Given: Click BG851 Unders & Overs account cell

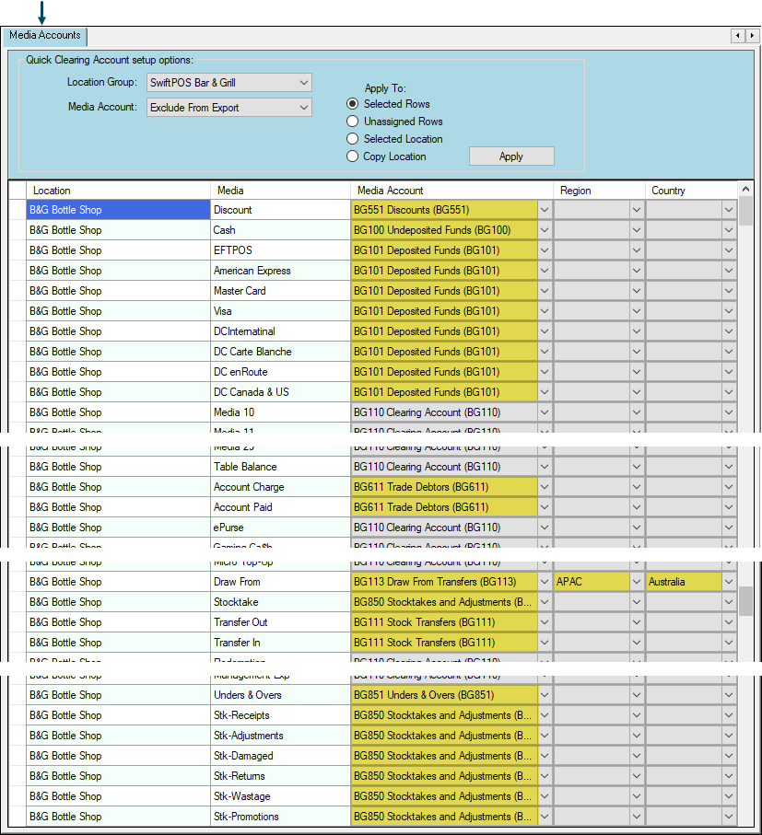Looking at the screenshot, I should 444,695.
